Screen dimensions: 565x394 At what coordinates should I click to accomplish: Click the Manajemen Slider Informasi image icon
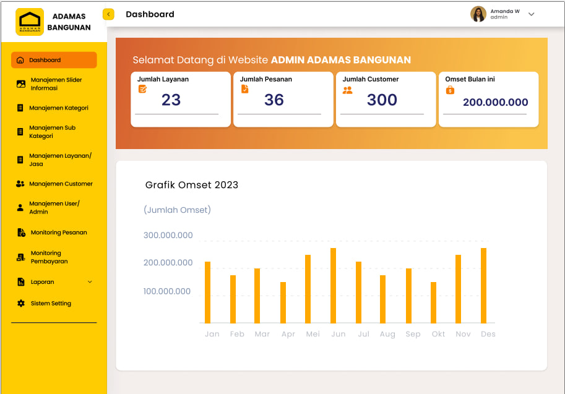tap(21, 84)
